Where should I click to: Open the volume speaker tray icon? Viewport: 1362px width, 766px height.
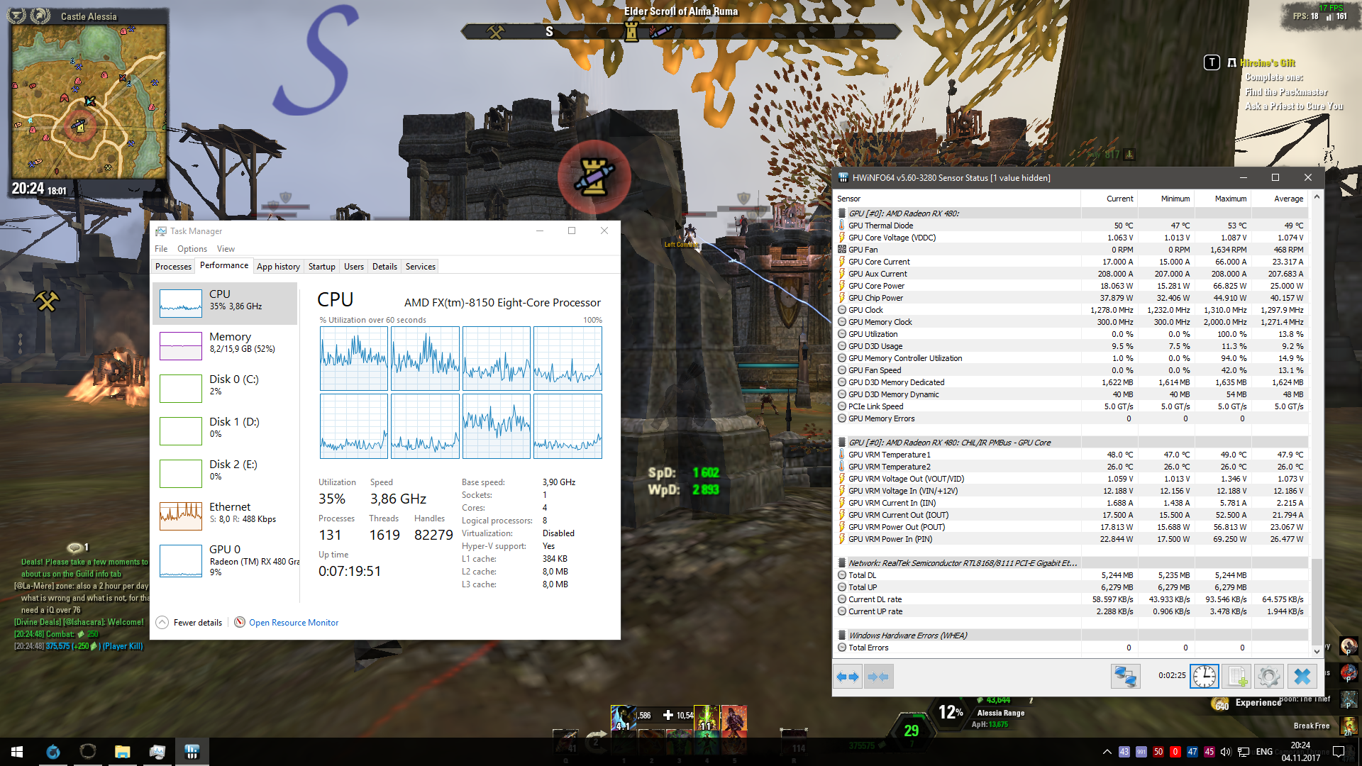(1226, 752)
